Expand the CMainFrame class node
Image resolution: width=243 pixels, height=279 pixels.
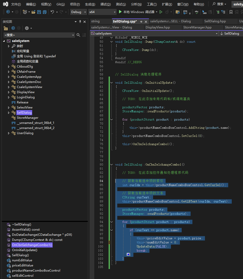9,72
